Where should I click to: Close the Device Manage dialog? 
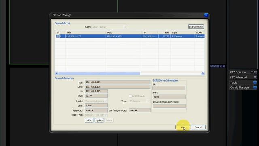click(206, 15)
